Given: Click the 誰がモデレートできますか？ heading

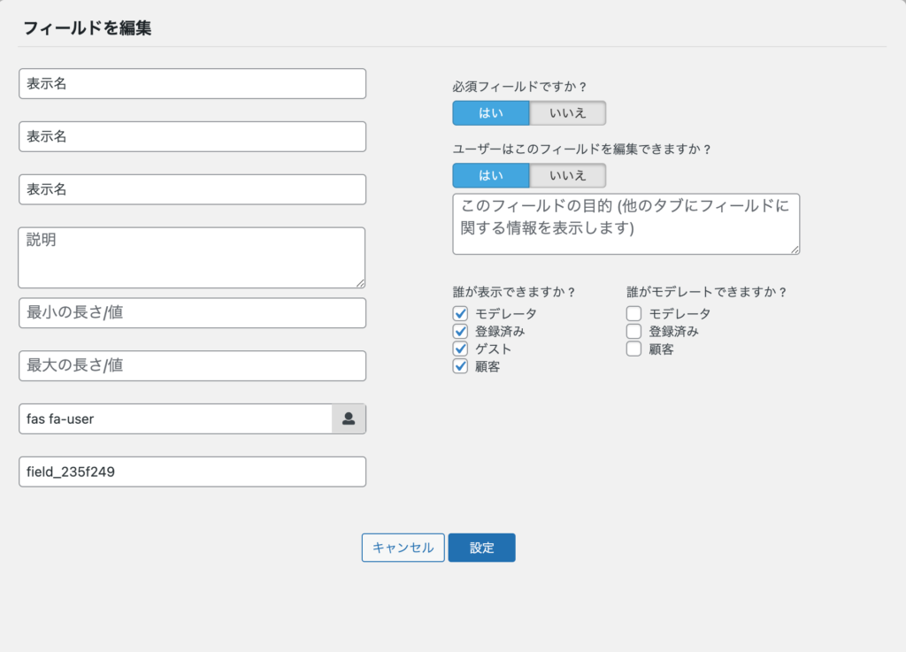Looking at the screenshot, I should coord(707,292).
